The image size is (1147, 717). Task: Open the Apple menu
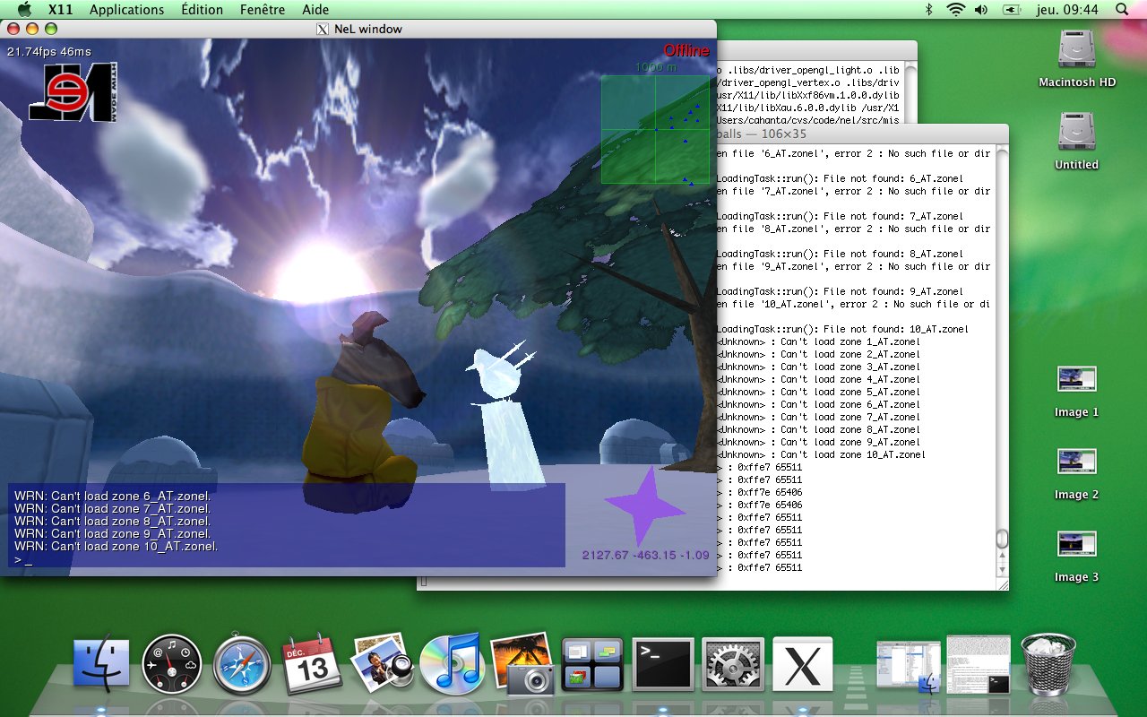[24, 9]
